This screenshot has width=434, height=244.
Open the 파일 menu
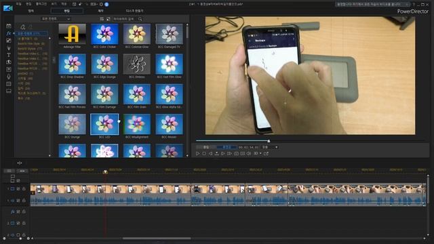[19, 4]
